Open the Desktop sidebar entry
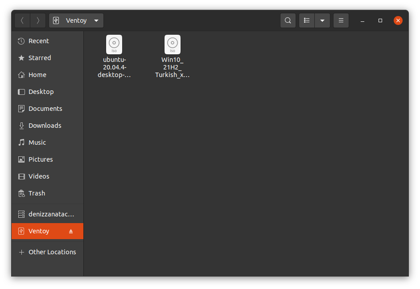Image resolution: width=420 pixels, height=289 pixels. pos(47,92)
